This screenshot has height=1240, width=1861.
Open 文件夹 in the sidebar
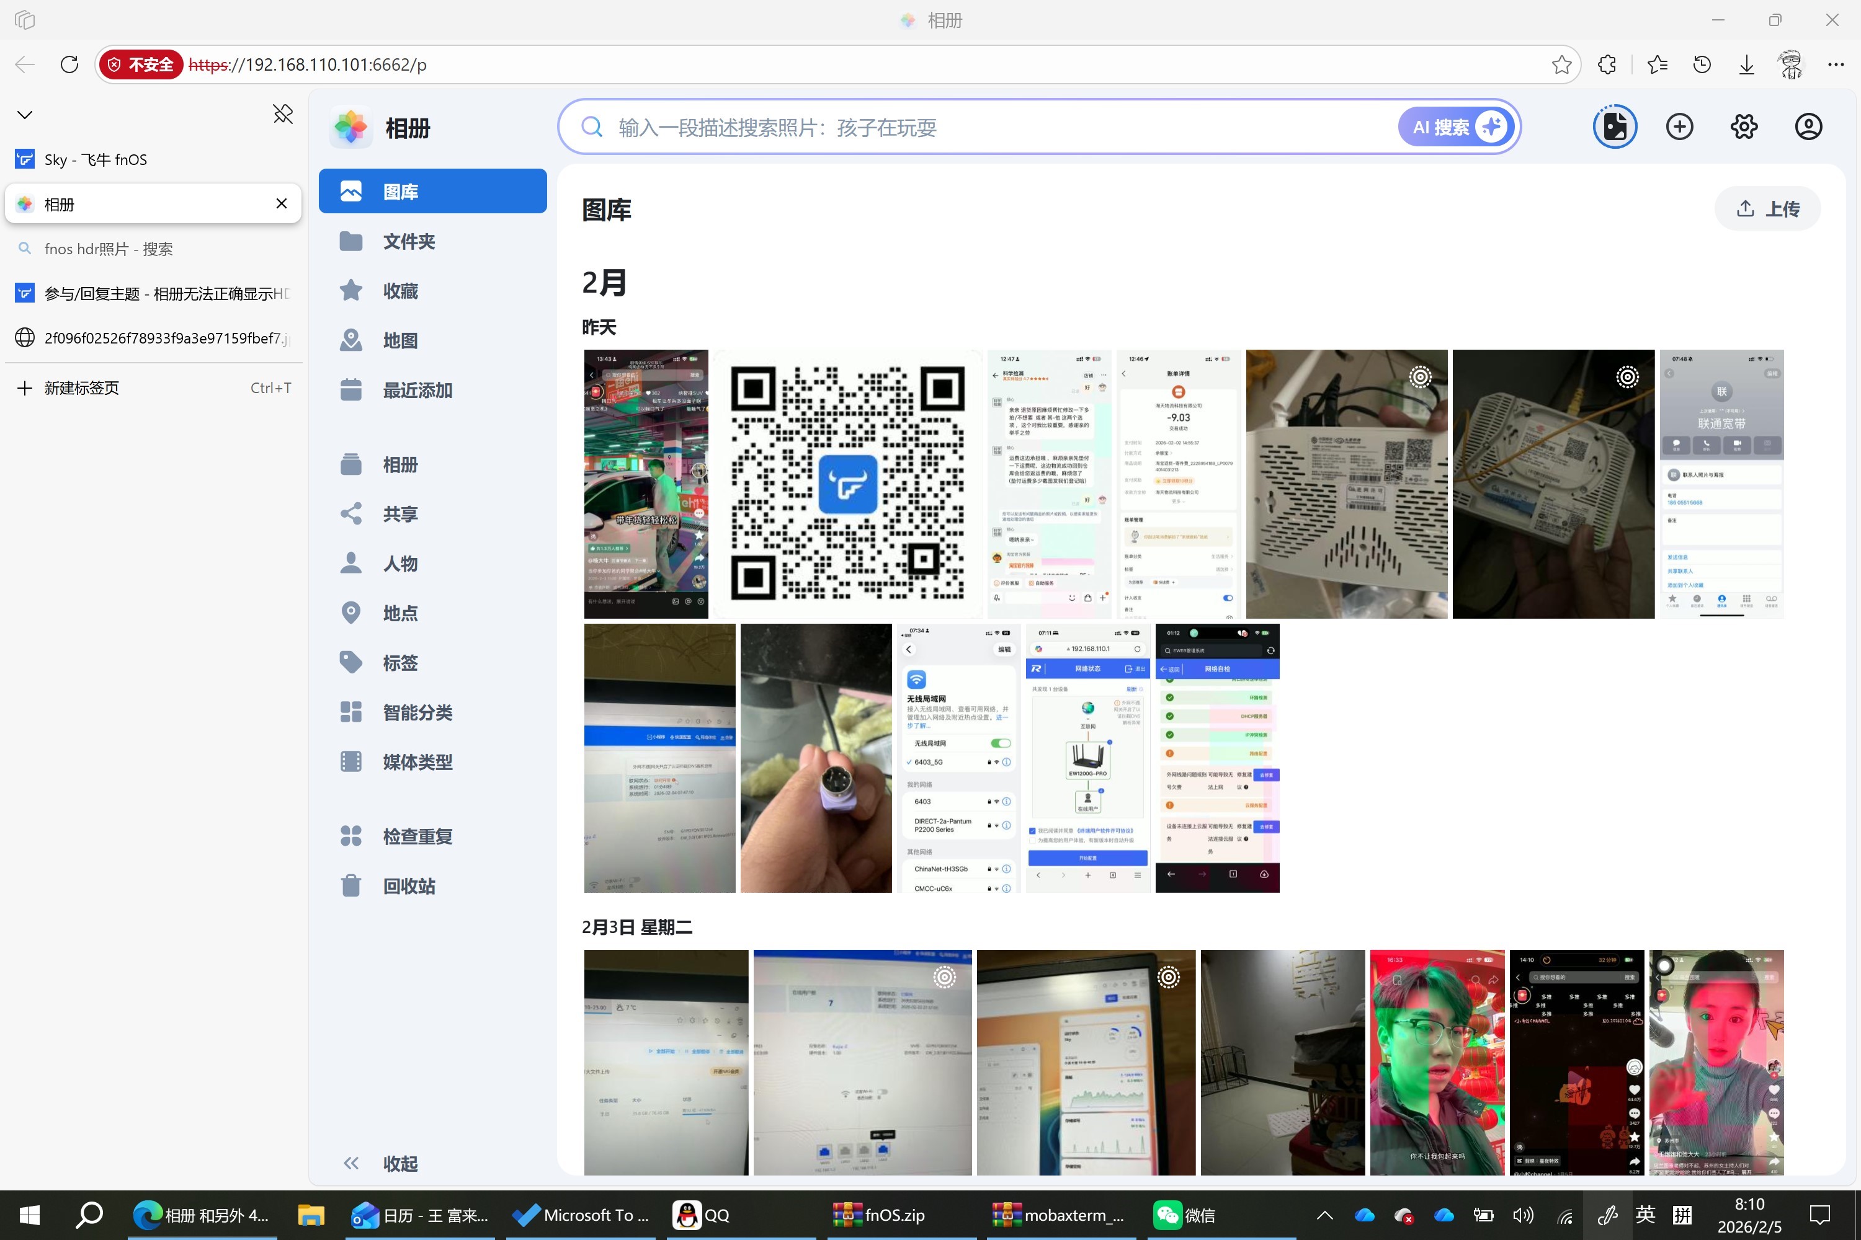[408, 241]
